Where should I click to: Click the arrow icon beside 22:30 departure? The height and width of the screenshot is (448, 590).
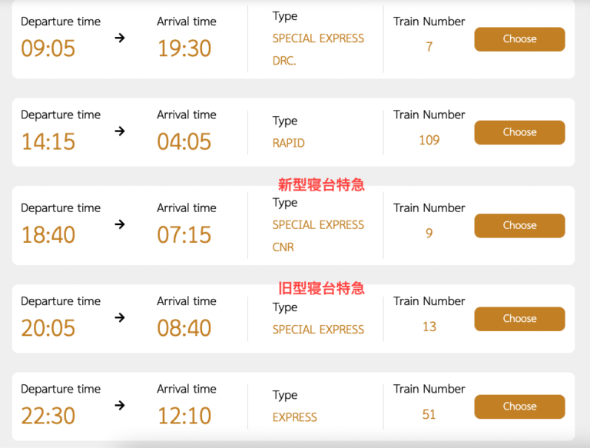coord(120,405)
